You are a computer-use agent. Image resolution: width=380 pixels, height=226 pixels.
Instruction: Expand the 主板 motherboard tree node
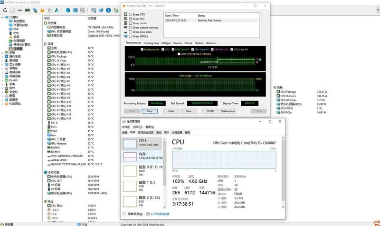click(x=2, y=52)
